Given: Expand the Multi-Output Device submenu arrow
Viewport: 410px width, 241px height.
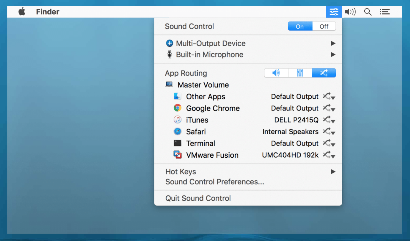Looking at the screenshot, I should click(x=333, y=43).
